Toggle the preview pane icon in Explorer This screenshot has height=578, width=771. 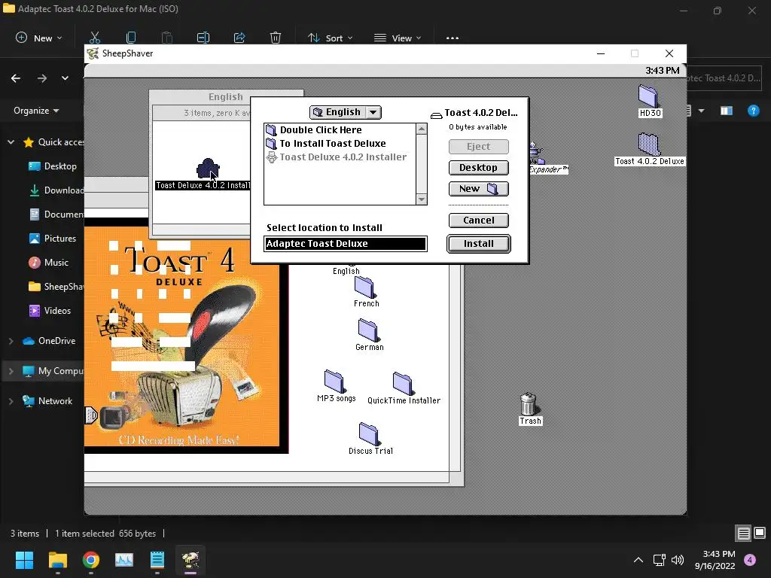point(727,111)
